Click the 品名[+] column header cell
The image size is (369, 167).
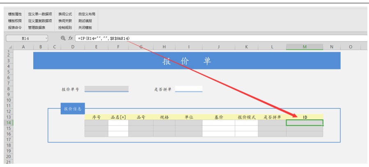pyautogui.click(x=118, y=117)
